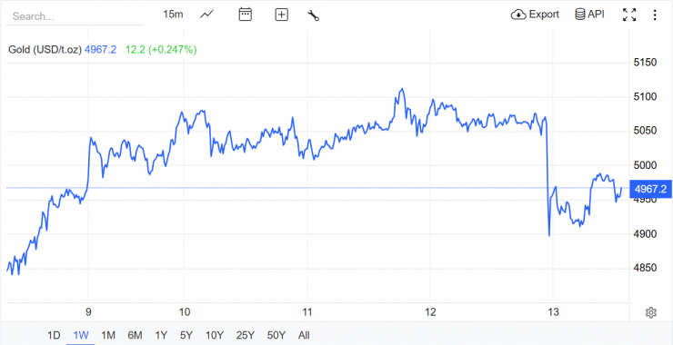Select the 5Y time range
Image resolution: width=673 pixels, height=345 pixels.
click(x=186, y=335)
